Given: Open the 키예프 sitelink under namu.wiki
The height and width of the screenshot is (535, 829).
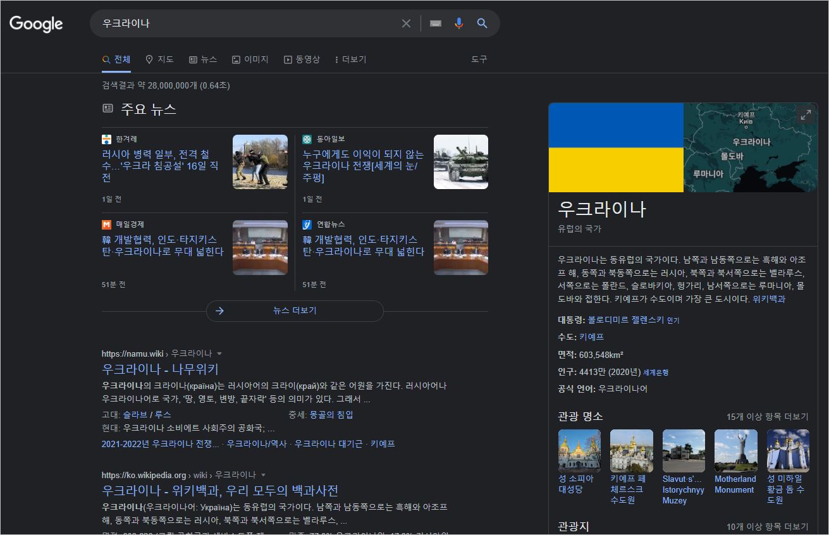Looking at the screenshot, I should [383, 444].
